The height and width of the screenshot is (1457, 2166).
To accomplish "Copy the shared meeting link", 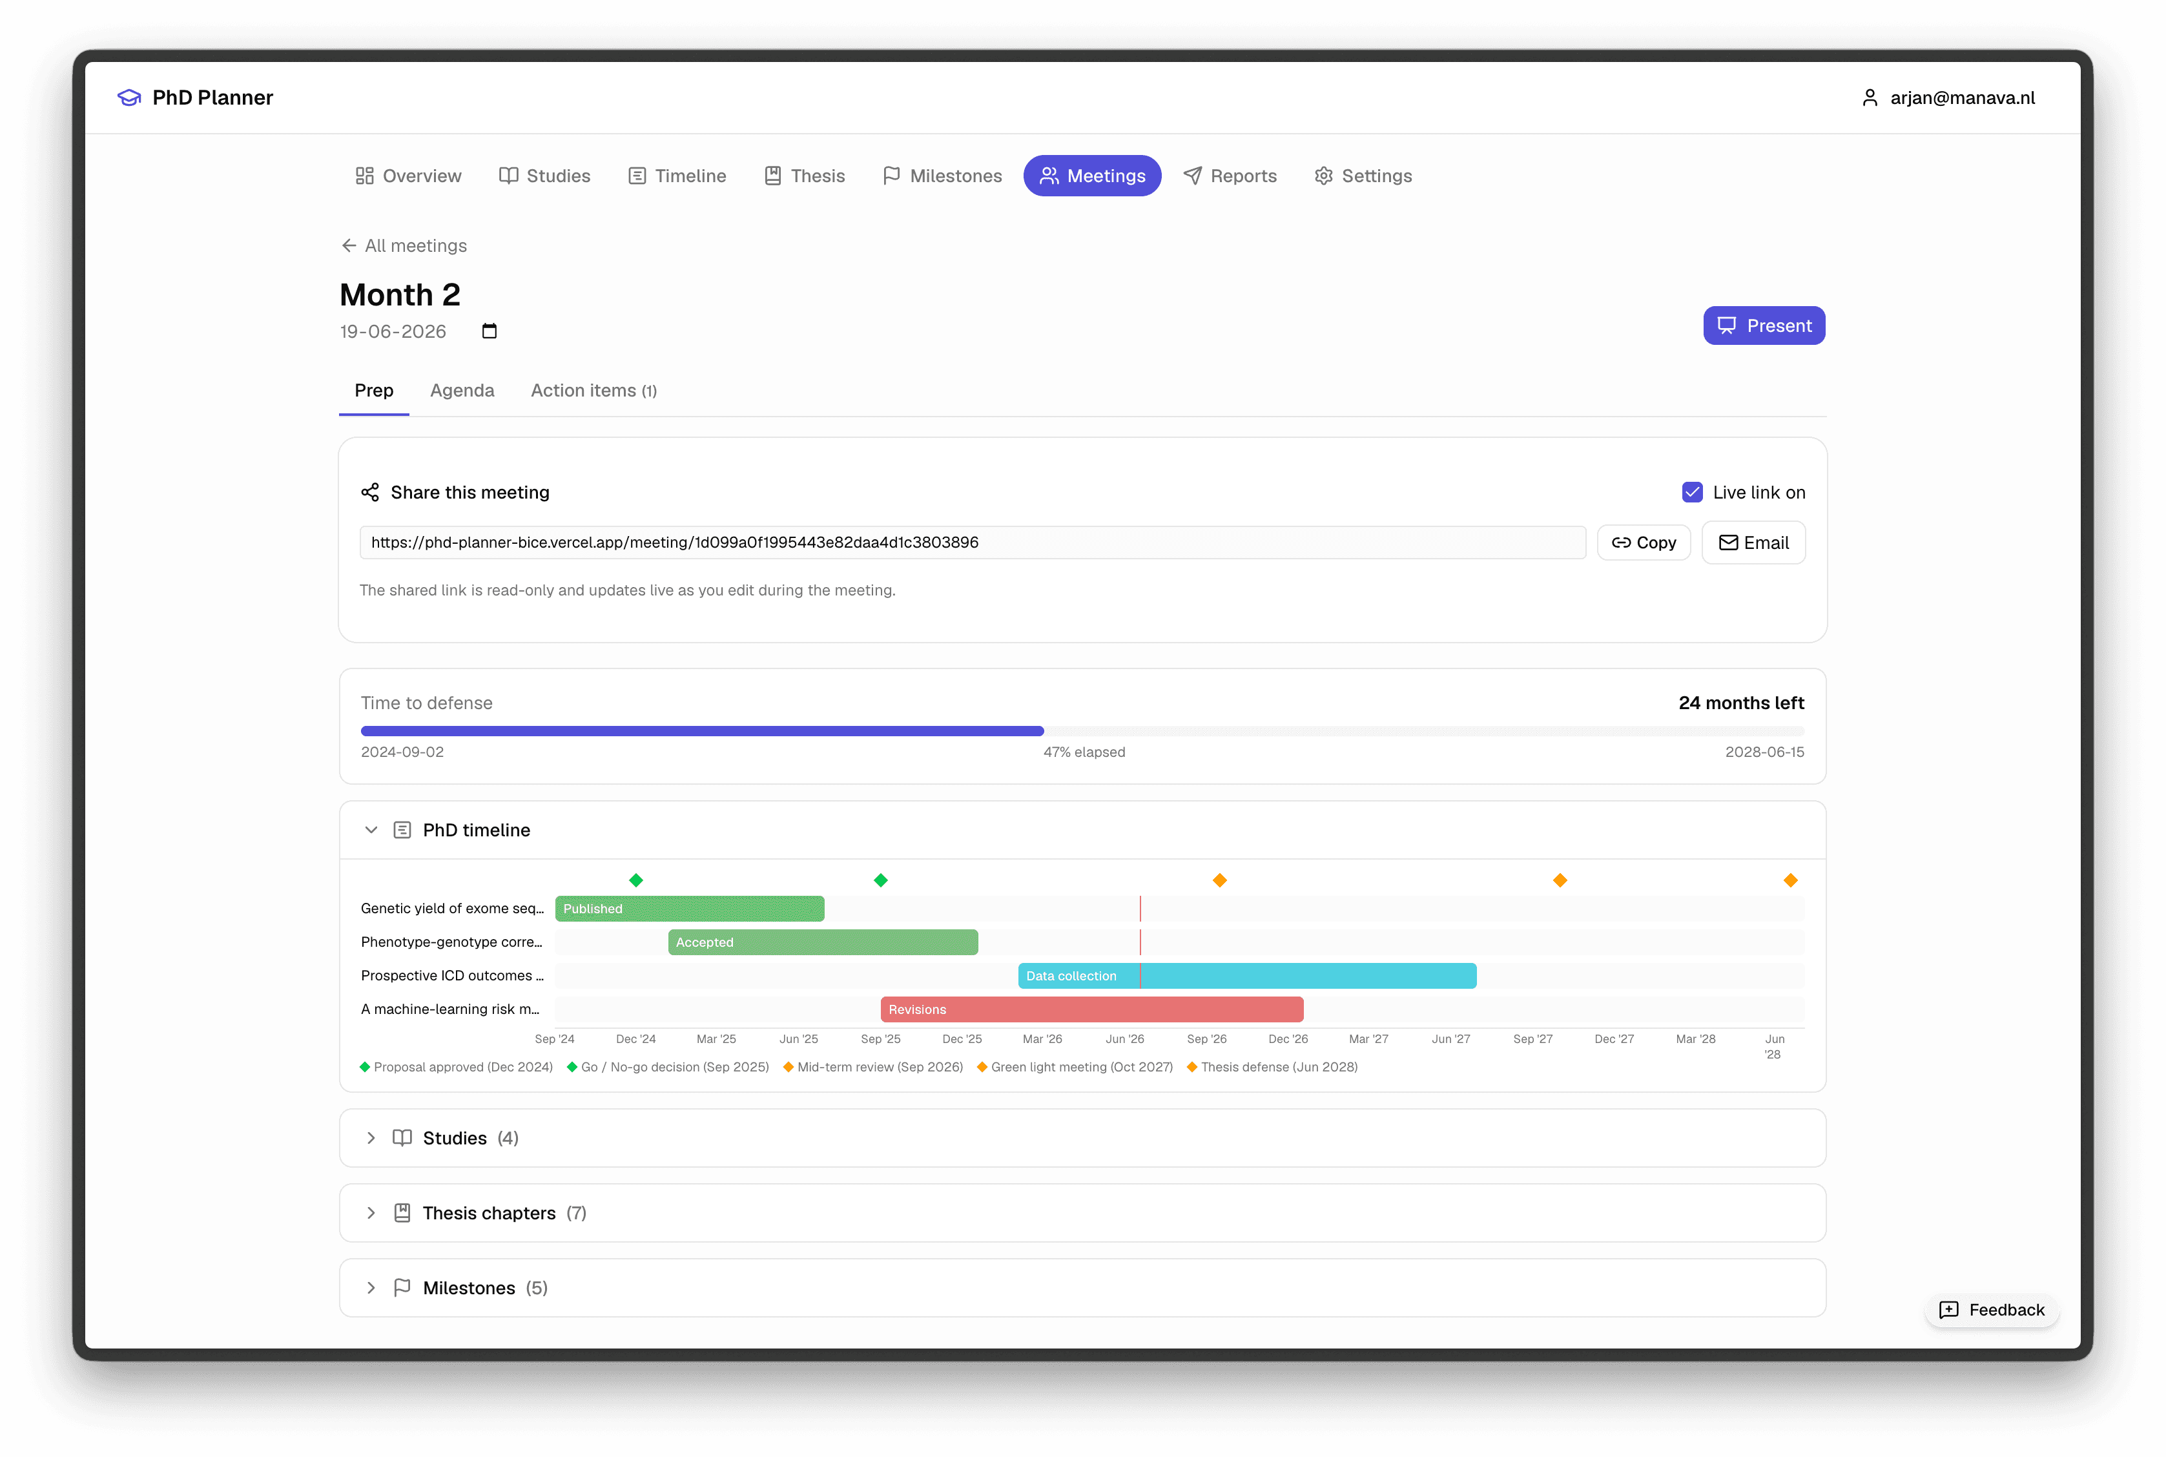I will click(x=1643, y=542).
